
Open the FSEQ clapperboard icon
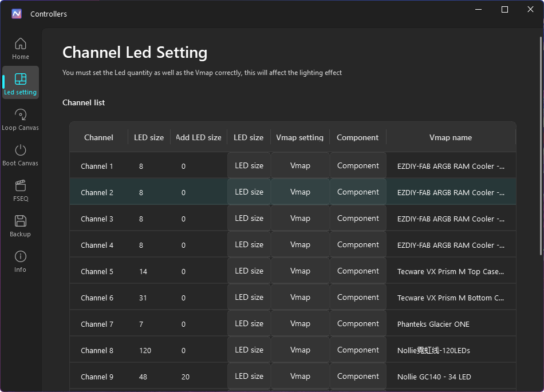tap(21, 185)
